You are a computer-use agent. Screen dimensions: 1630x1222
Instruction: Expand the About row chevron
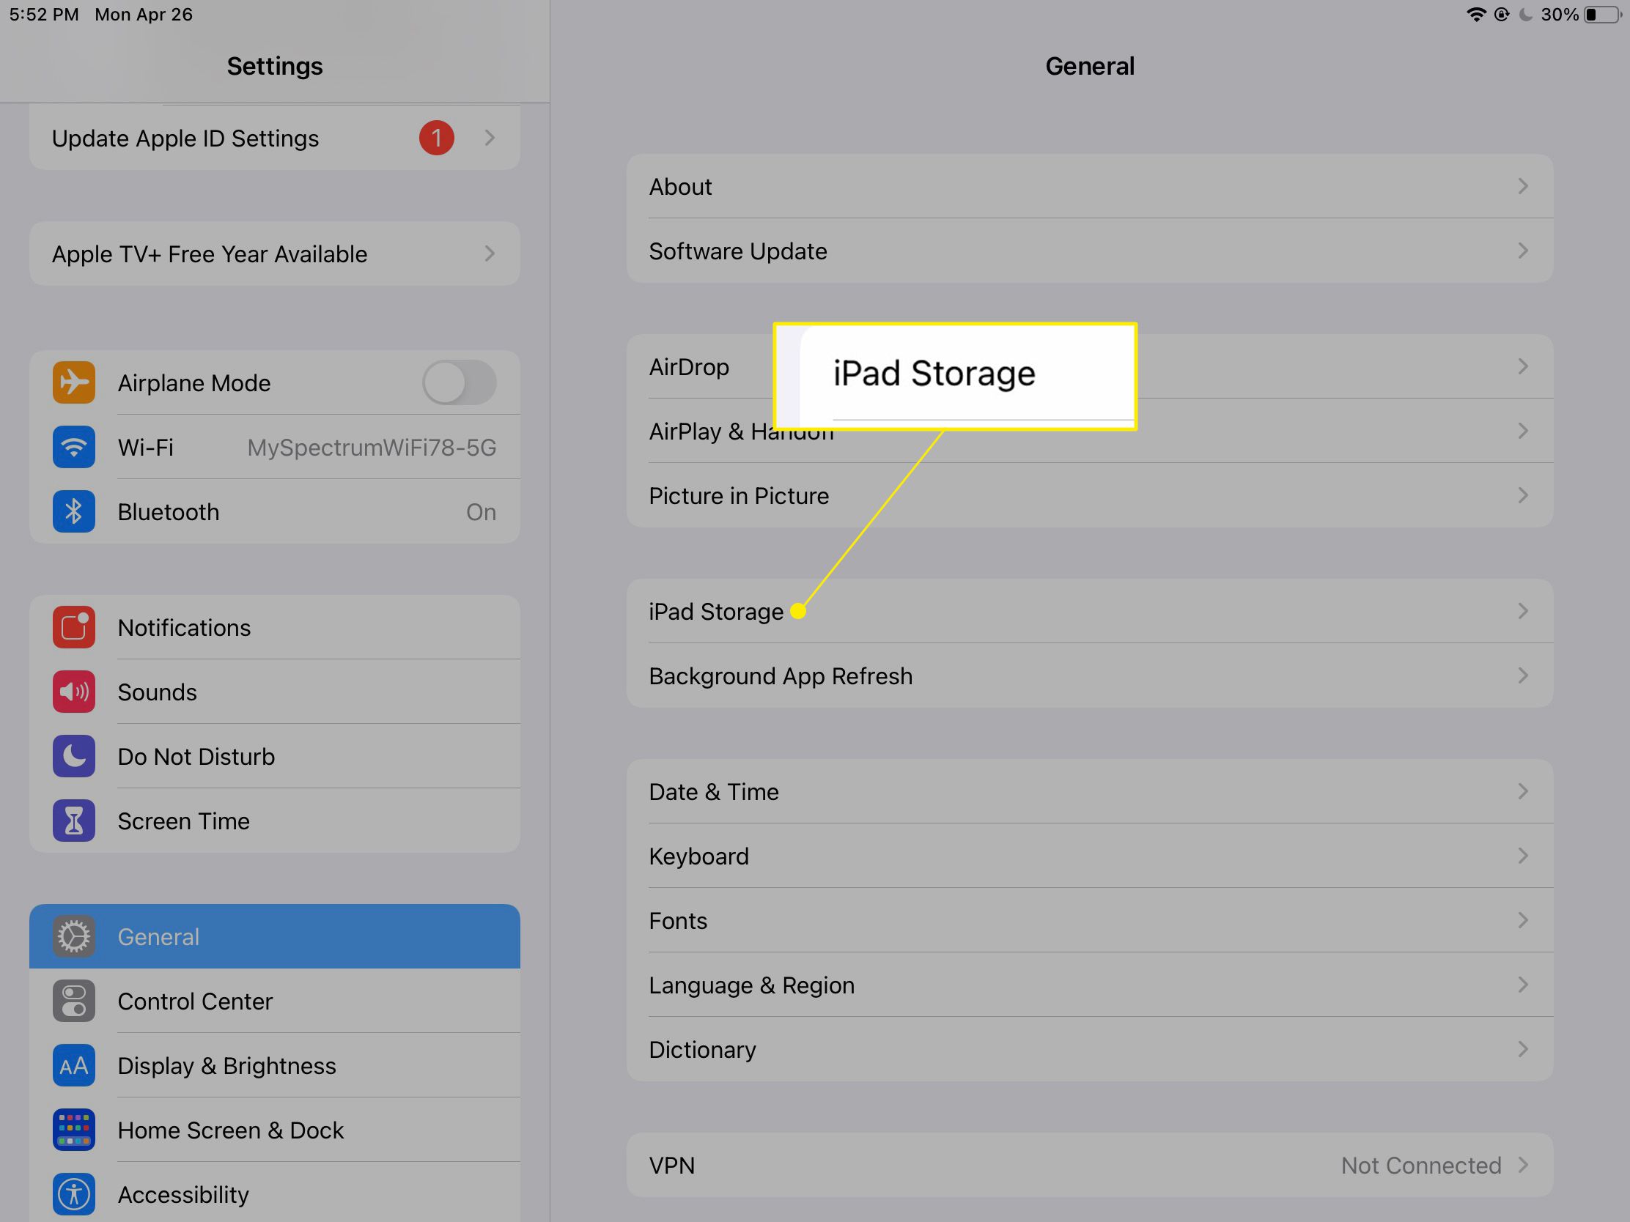pos(1523,186)
